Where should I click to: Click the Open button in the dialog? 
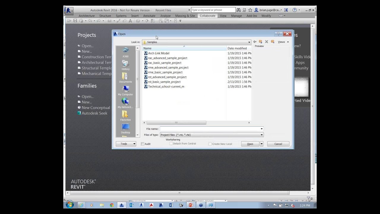tap(250, 144)
